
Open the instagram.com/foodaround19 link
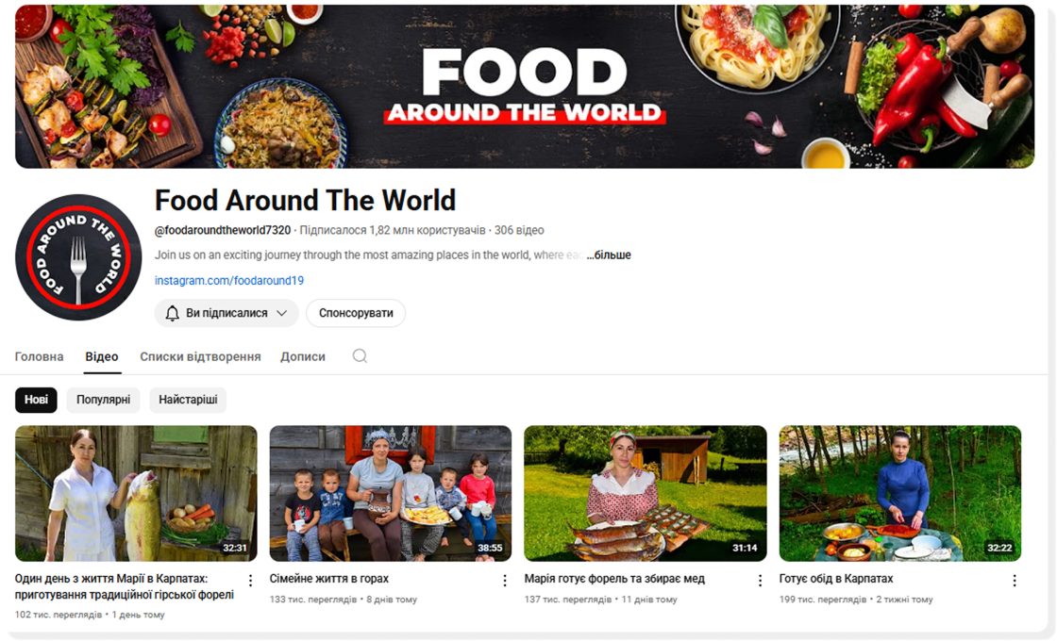point(229,281)
